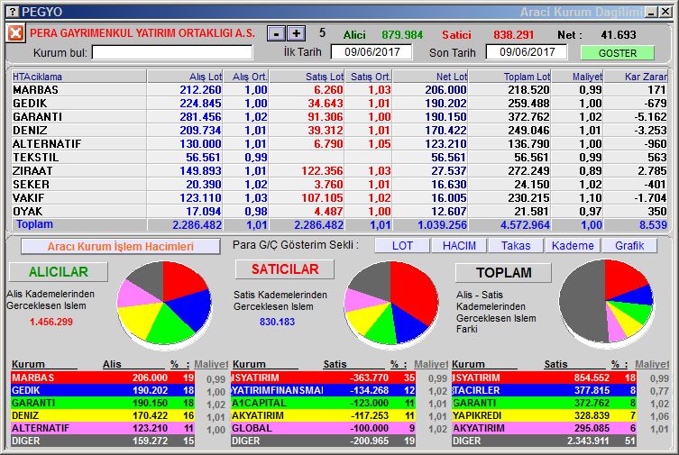
Task: Select the ZIRAAT row in the table
Action: click(x=339, y=171)
